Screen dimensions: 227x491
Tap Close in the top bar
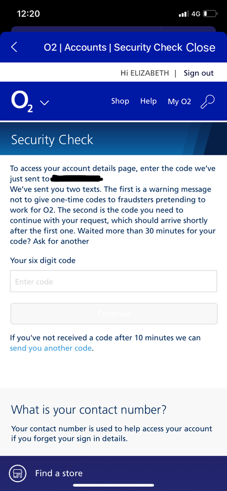200,47
